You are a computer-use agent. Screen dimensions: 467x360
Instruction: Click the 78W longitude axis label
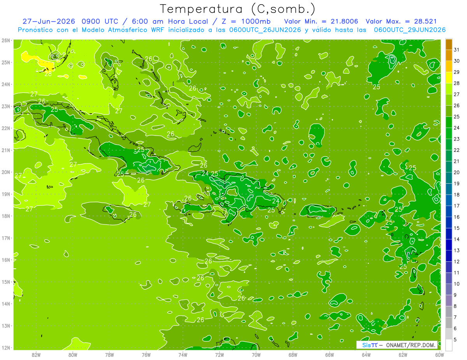109,354
